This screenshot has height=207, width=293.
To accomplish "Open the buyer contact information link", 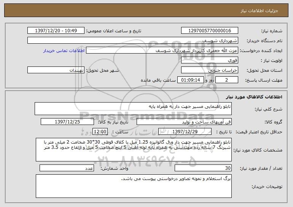I will 64,51.
